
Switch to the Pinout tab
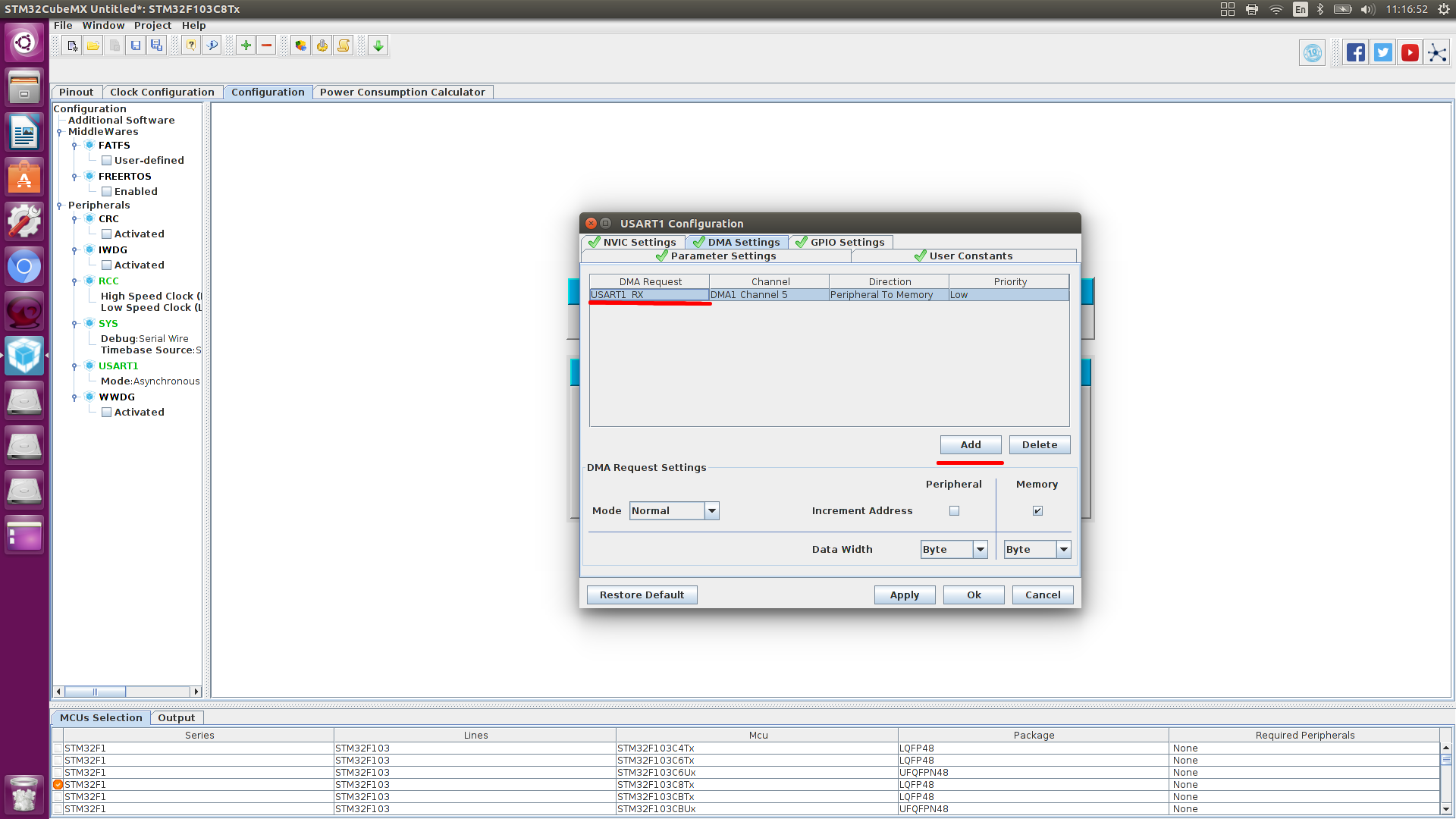[x=77, y=92]
